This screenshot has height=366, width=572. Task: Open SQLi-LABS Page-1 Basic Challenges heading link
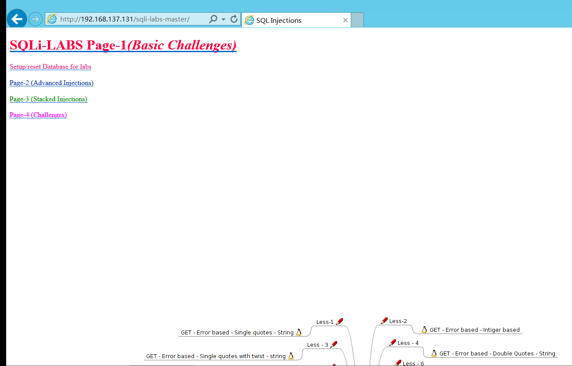tap(123, 45)
